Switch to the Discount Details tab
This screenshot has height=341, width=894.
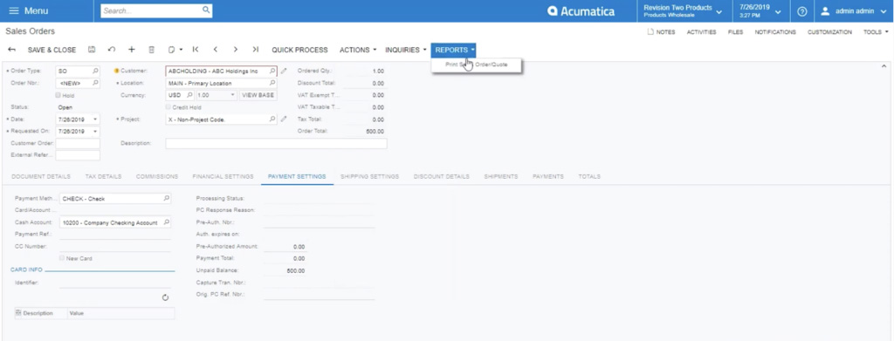point(442,176)
